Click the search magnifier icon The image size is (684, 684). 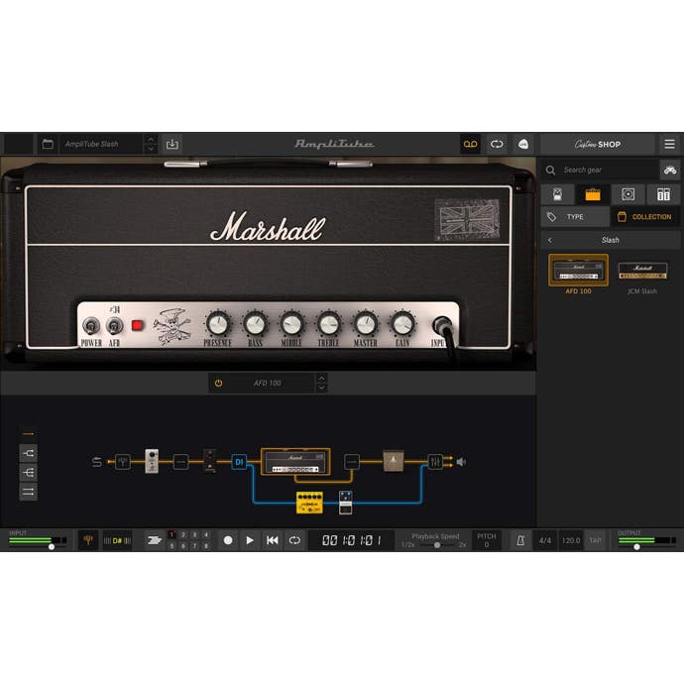click(550, 170)
